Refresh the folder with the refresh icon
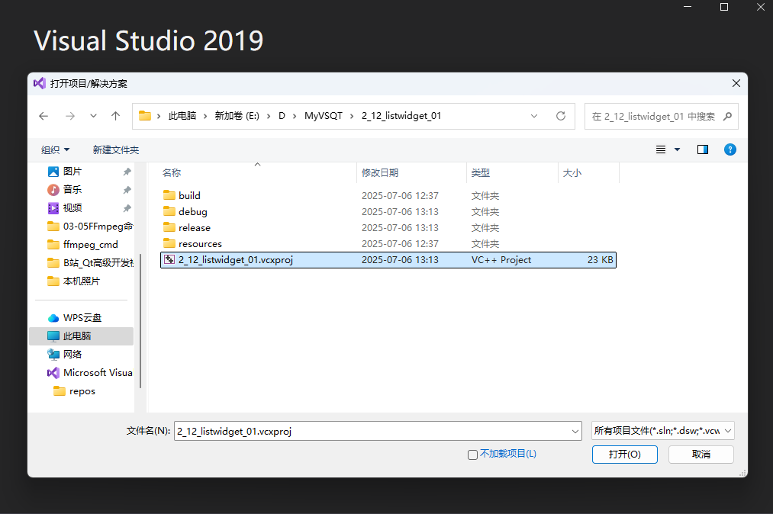 (x=560, y=116)
